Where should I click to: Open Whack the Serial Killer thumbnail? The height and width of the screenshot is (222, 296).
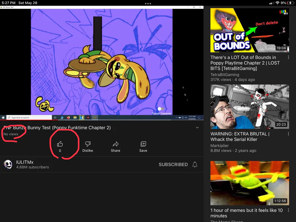click(x=250, y=107)
